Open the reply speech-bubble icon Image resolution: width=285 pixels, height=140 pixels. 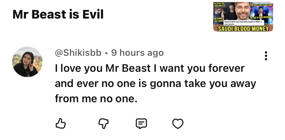click(x=141, y=124)
